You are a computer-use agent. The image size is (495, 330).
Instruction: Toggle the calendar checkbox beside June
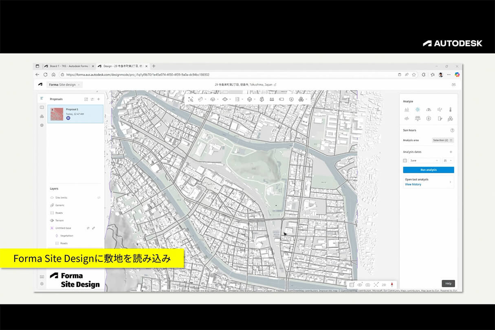point(405,161)
